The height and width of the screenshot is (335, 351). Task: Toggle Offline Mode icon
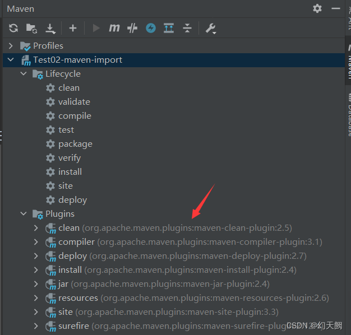(132, 28)
